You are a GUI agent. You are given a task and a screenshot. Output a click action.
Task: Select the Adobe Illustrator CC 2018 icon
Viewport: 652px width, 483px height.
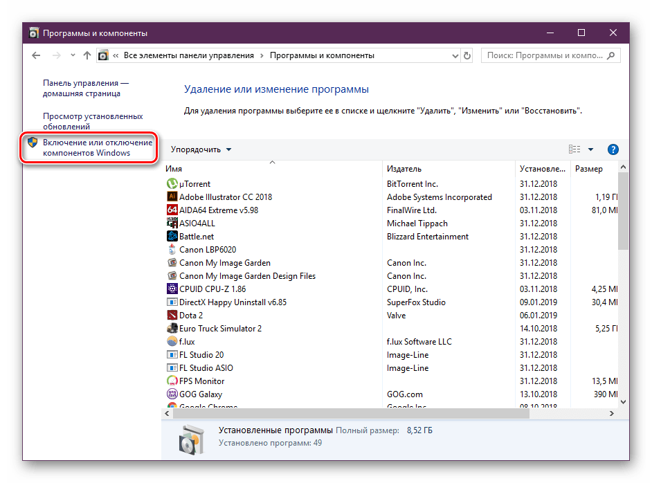[172, 197]
